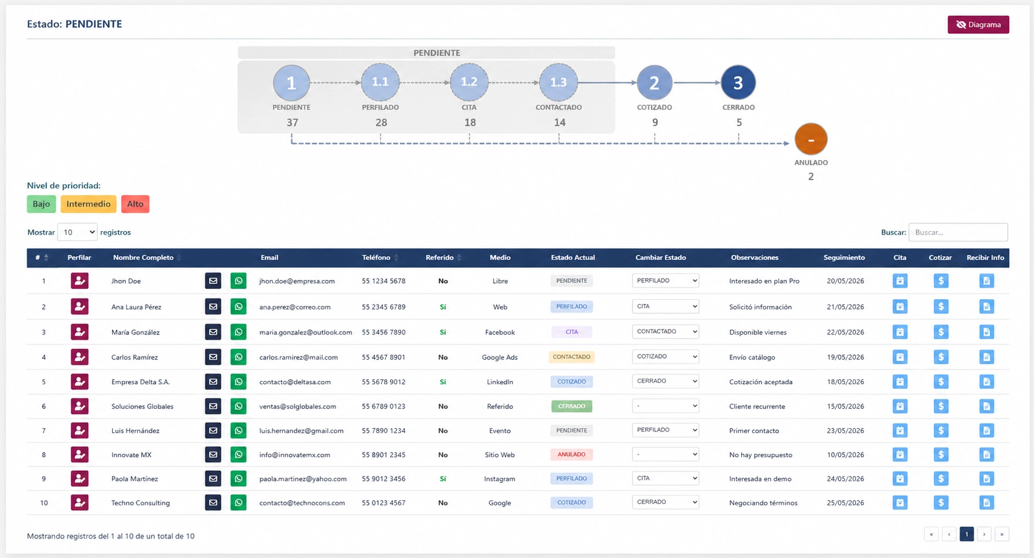Filter by Bajo priority green tag
The width and height of the screenshot is (1034, 558).
pyautogui.click(x=41, y=204)
